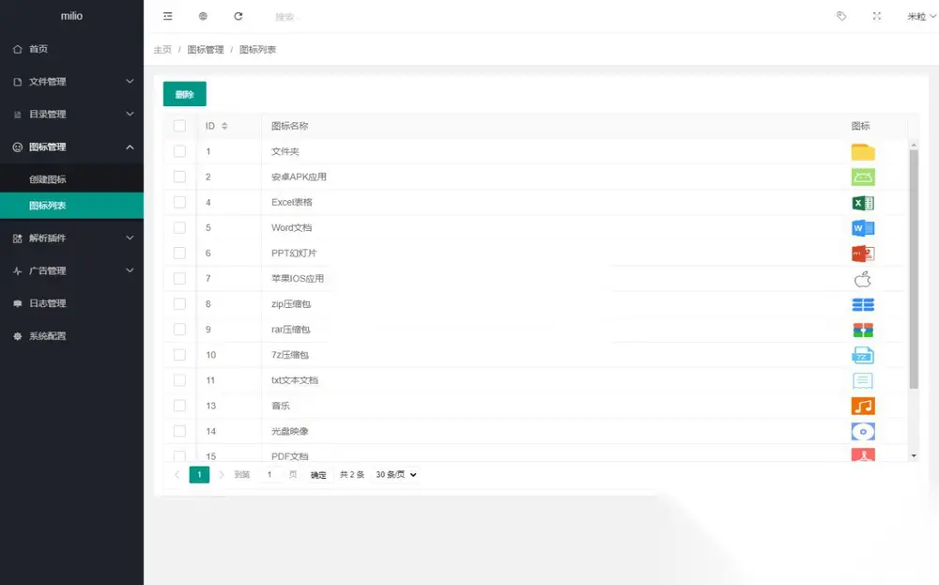This screenshot has width=939, height=585.
Task: Tick the PPT幻灯片 row checkbox
Action: click(179, 254)
